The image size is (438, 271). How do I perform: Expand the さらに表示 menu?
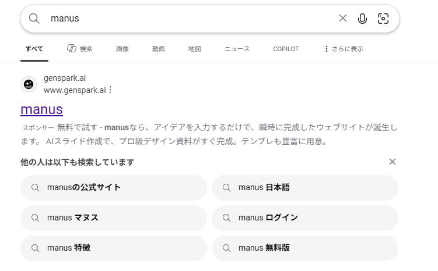pyautogui.click(x=344, y=49)
